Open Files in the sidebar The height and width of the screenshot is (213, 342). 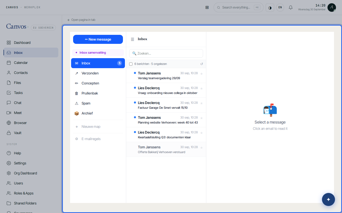point(31,83)
